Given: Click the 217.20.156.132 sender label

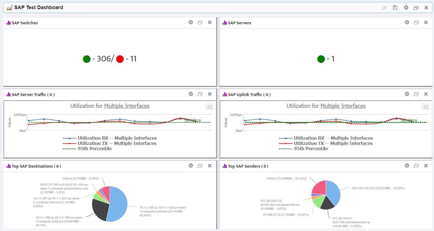Looking at the screenshot, I should [x=280, y=205].
